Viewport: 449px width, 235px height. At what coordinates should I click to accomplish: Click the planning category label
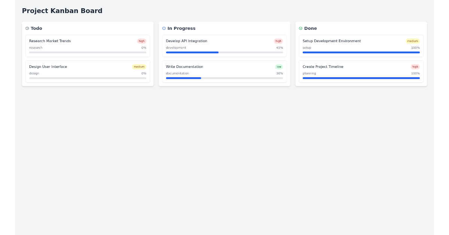click(x=308, y=73)
